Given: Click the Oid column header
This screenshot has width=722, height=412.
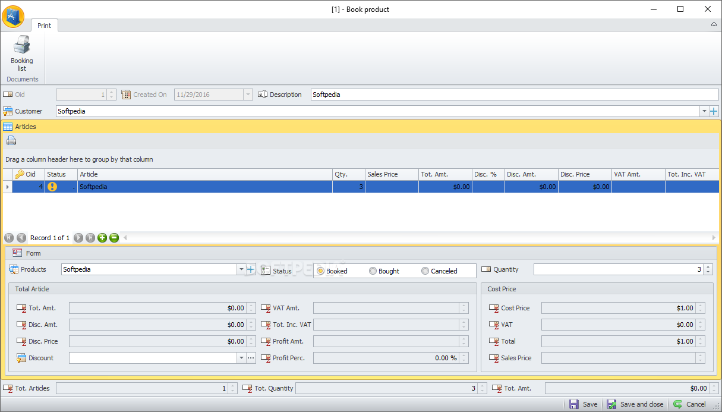Looking at the screenshot, I should 29,174.
